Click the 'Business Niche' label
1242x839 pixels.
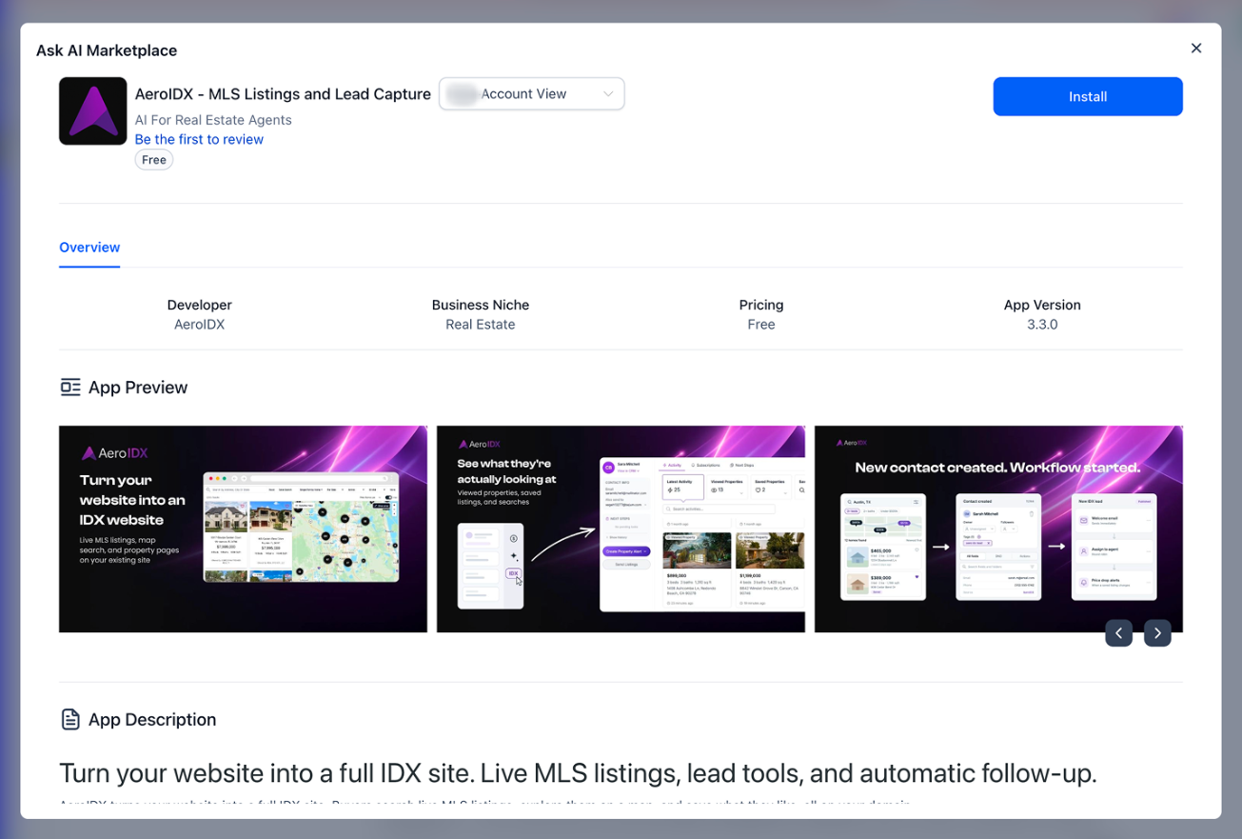point(481,305)
